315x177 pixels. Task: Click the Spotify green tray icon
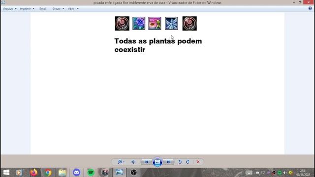tap(280, 173)
